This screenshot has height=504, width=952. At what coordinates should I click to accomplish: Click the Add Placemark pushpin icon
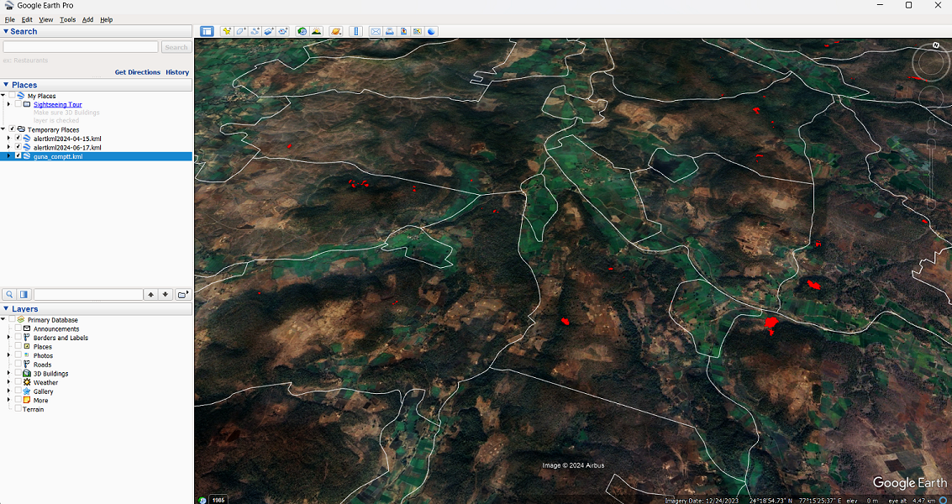click(x=227, y=31)
